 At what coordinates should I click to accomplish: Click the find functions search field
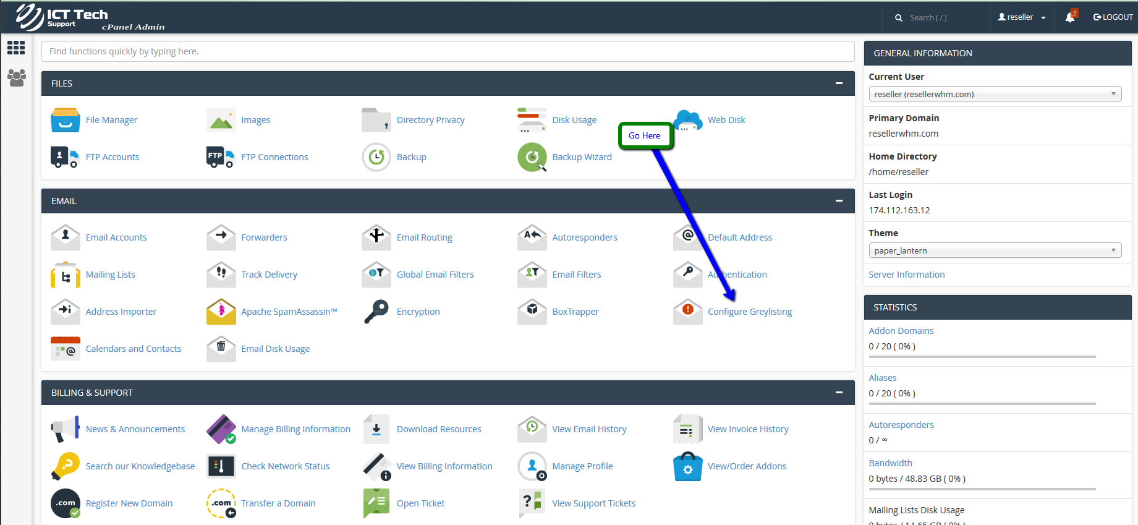[x=448, y=51]
